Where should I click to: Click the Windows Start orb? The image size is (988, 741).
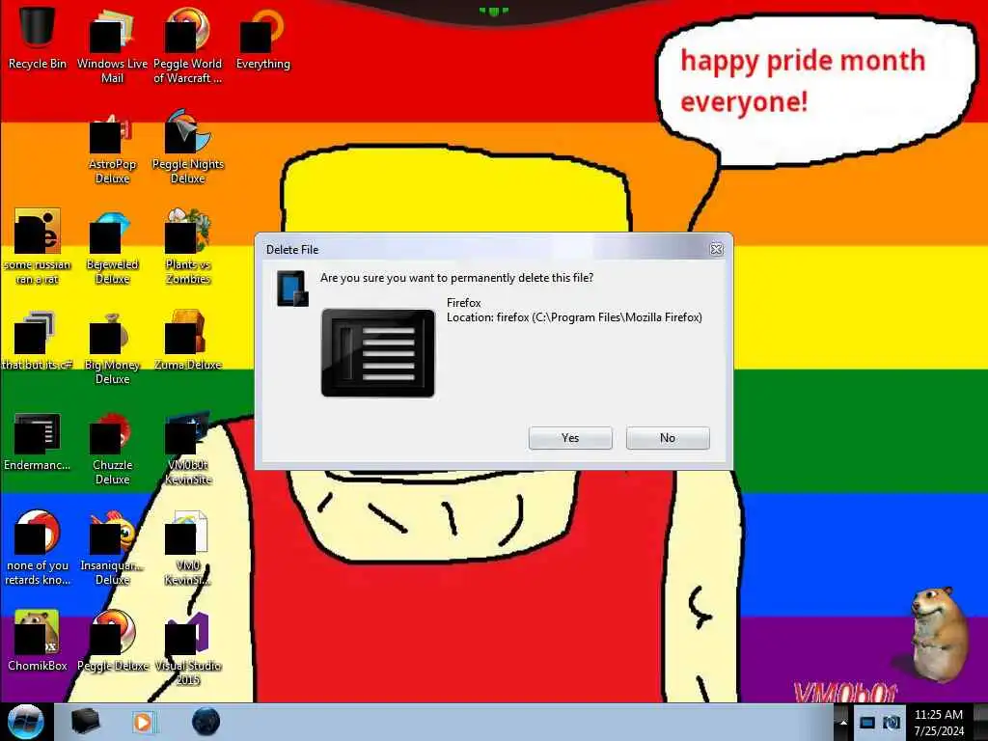(x=26, y=722)
